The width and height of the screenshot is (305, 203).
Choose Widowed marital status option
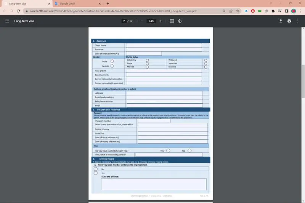(206, 60)
